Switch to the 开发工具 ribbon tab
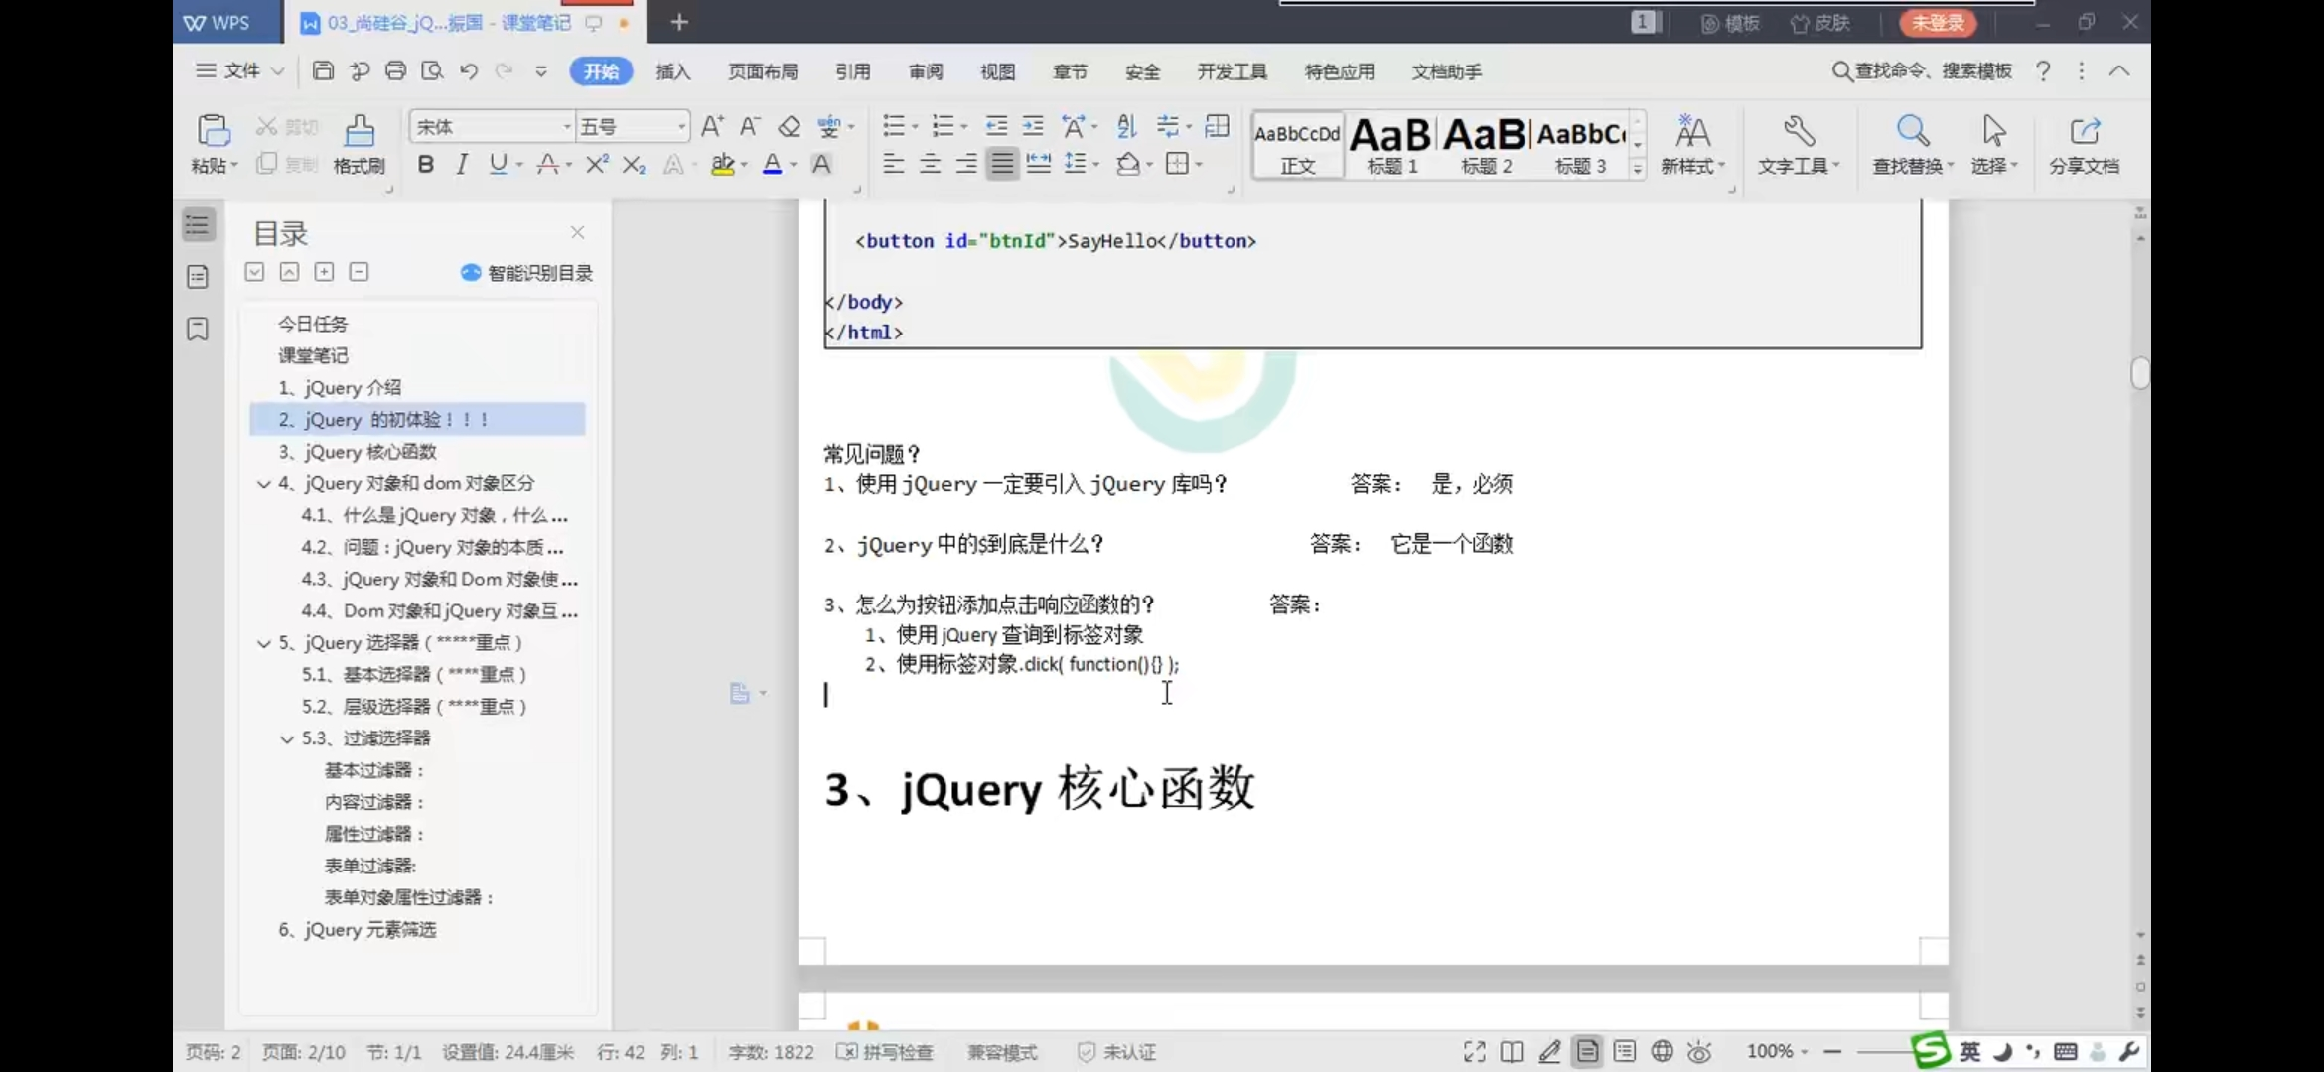 click(x=1232, y=71)
